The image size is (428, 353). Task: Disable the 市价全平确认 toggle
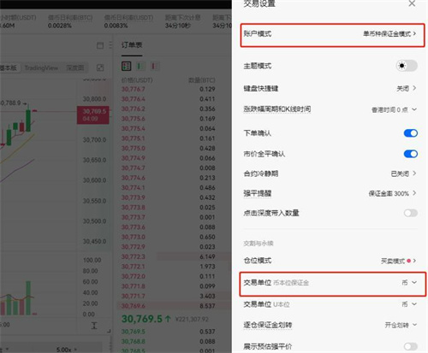coord(411,154)
